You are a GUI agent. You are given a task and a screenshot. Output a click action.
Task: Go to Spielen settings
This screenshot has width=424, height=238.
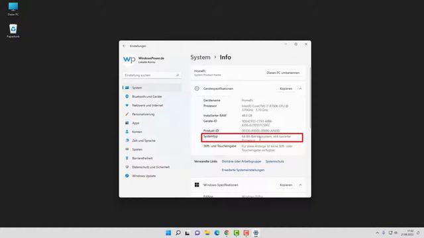point(152,149)
